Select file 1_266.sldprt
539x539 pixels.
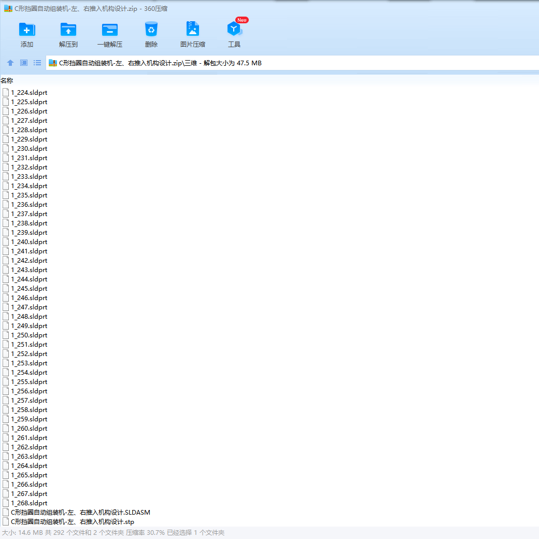click(29, 485)
